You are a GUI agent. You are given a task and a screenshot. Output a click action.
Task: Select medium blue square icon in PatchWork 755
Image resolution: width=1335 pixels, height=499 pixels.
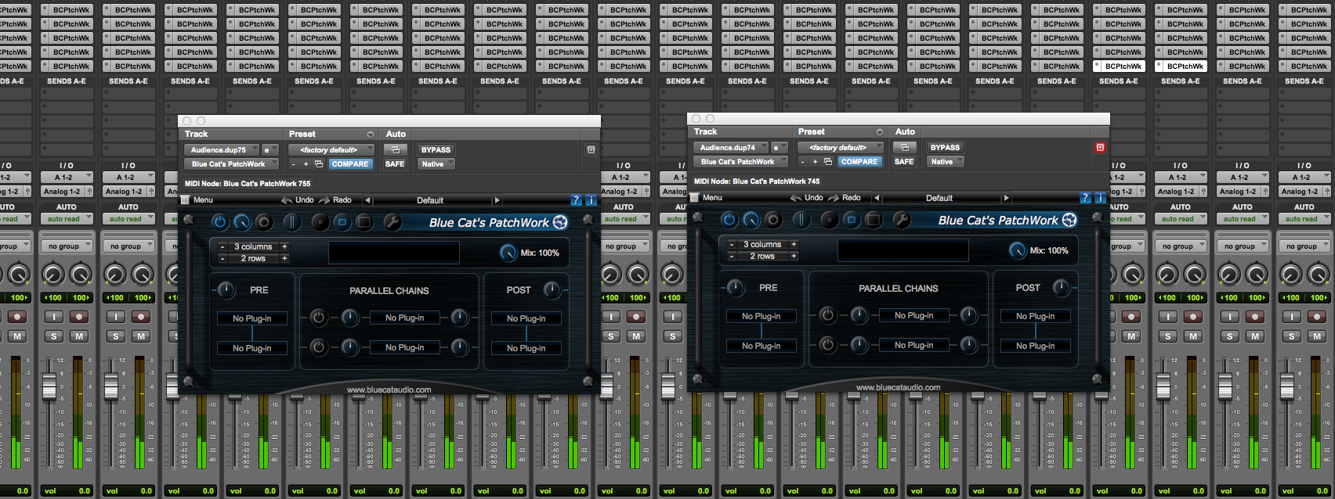(x=342, y=222)
